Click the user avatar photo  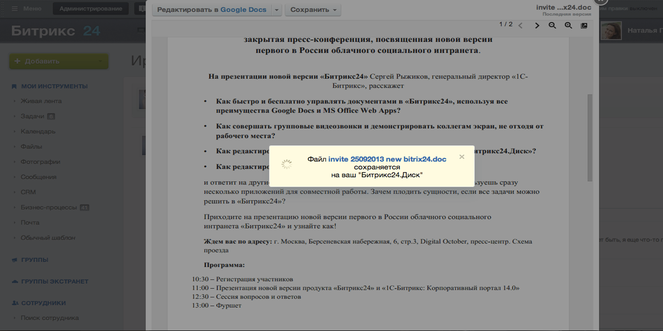click(x=611, y=30)
